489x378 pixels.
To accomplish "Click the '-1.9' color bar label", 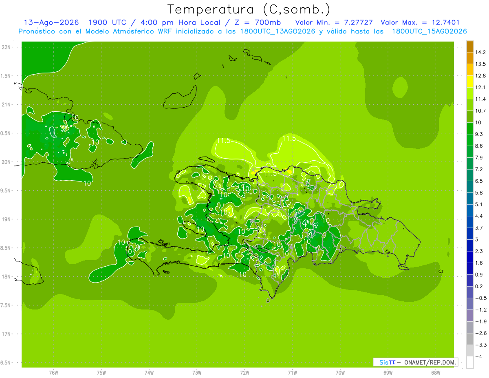I will click(x=480, y=321).
